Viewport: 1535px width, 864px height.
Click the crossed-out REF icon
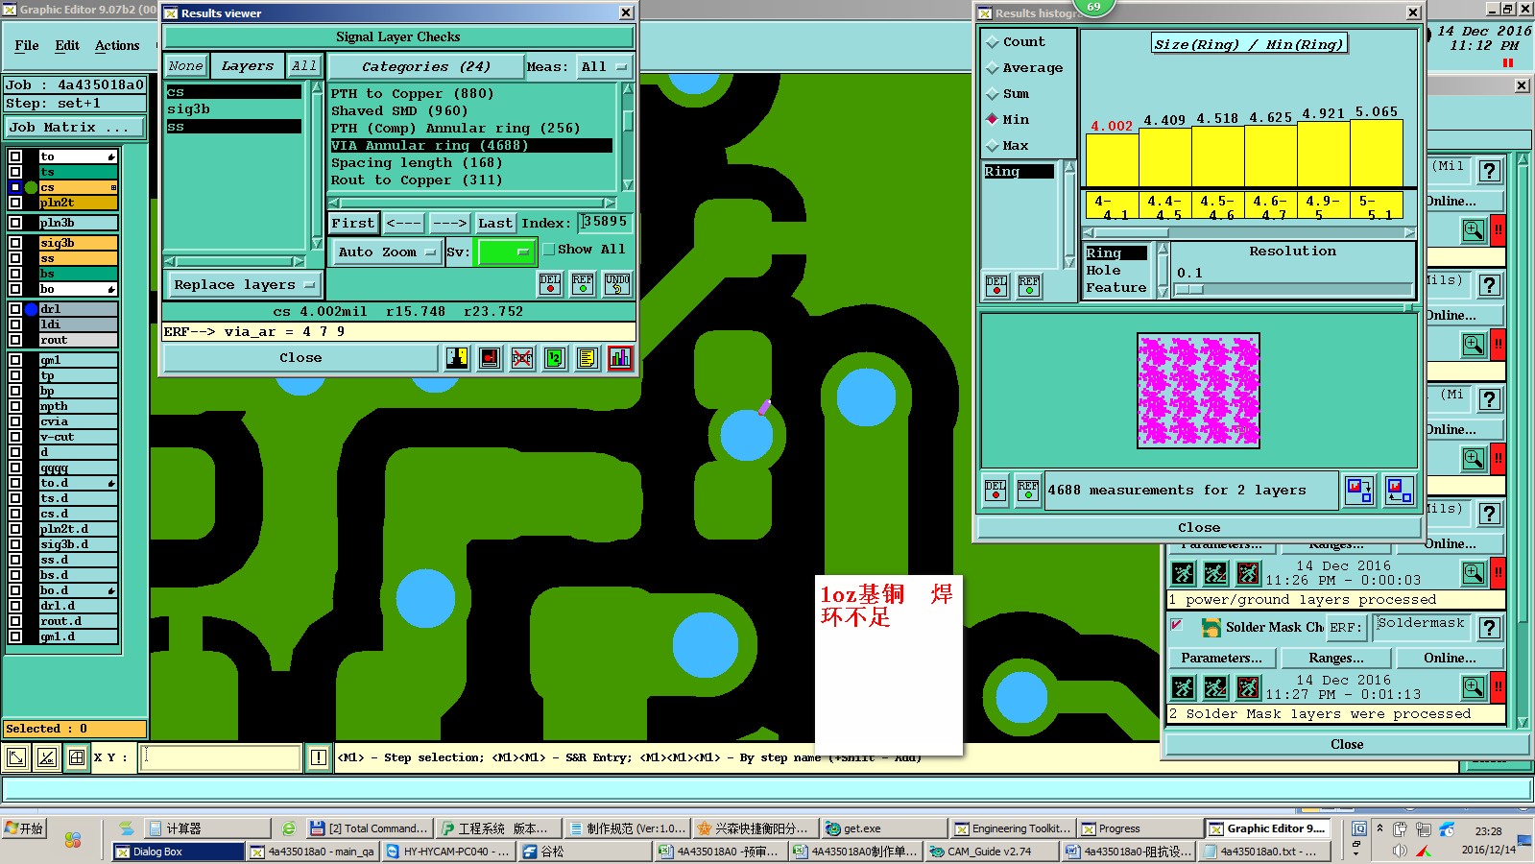click(522, 358)
